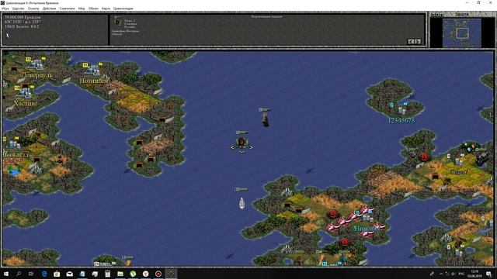Image resolution: width=497 pixels, height=279 pixels.
Task: Open the Цивилопедия menu
Action: tap(123, 9)
